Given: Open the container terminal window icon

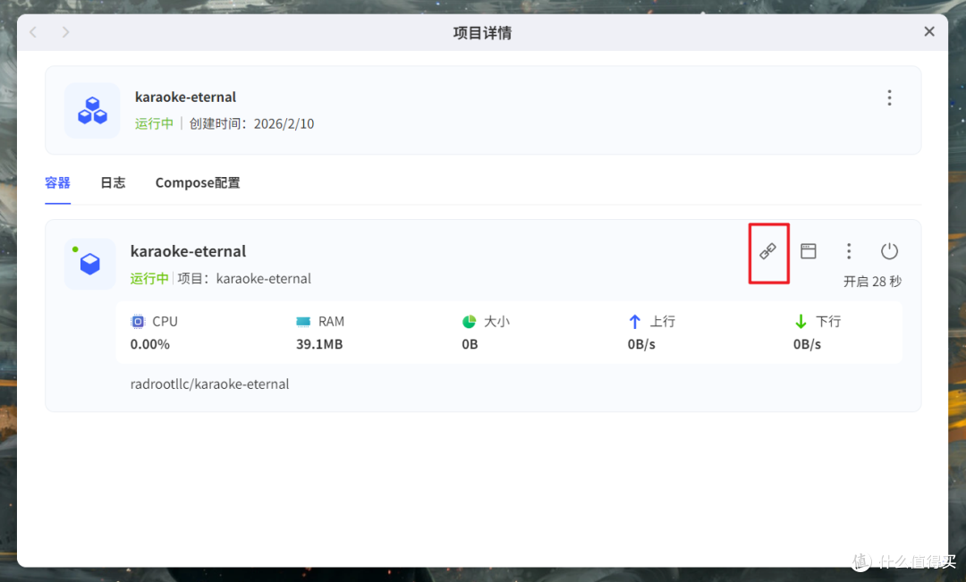Looking at the screenshot, I should pos(809,251).
